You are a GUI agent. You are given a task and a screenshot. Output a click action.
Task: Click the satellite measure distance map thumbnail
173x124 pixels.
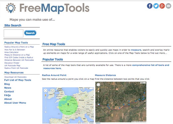click(x=121, y=102)
